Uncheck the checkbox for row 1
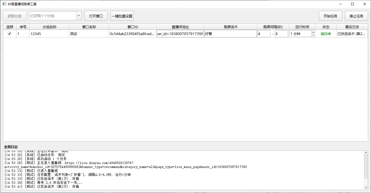The height and width of the screenshot is (193, 371). click(10, 34)
